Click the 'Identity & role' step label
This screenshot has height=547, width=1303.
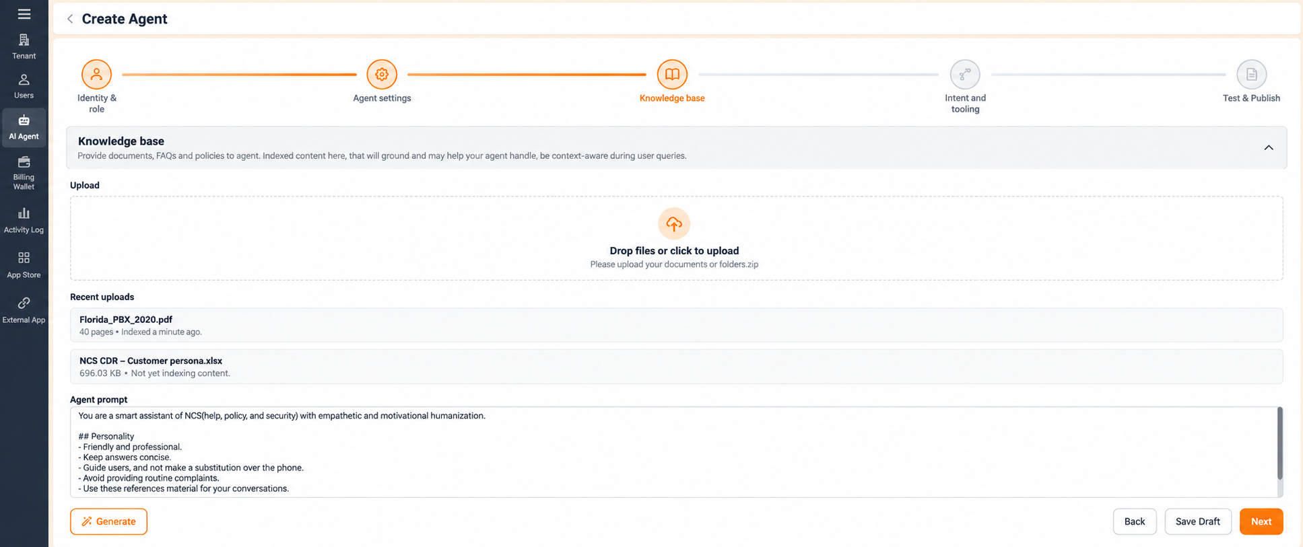[x=96, y=104]
